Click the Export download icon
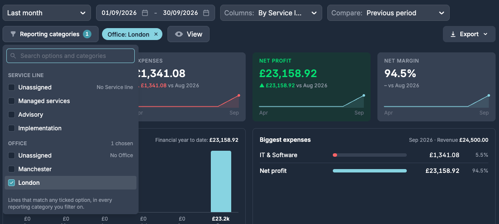 coord(453,34)
